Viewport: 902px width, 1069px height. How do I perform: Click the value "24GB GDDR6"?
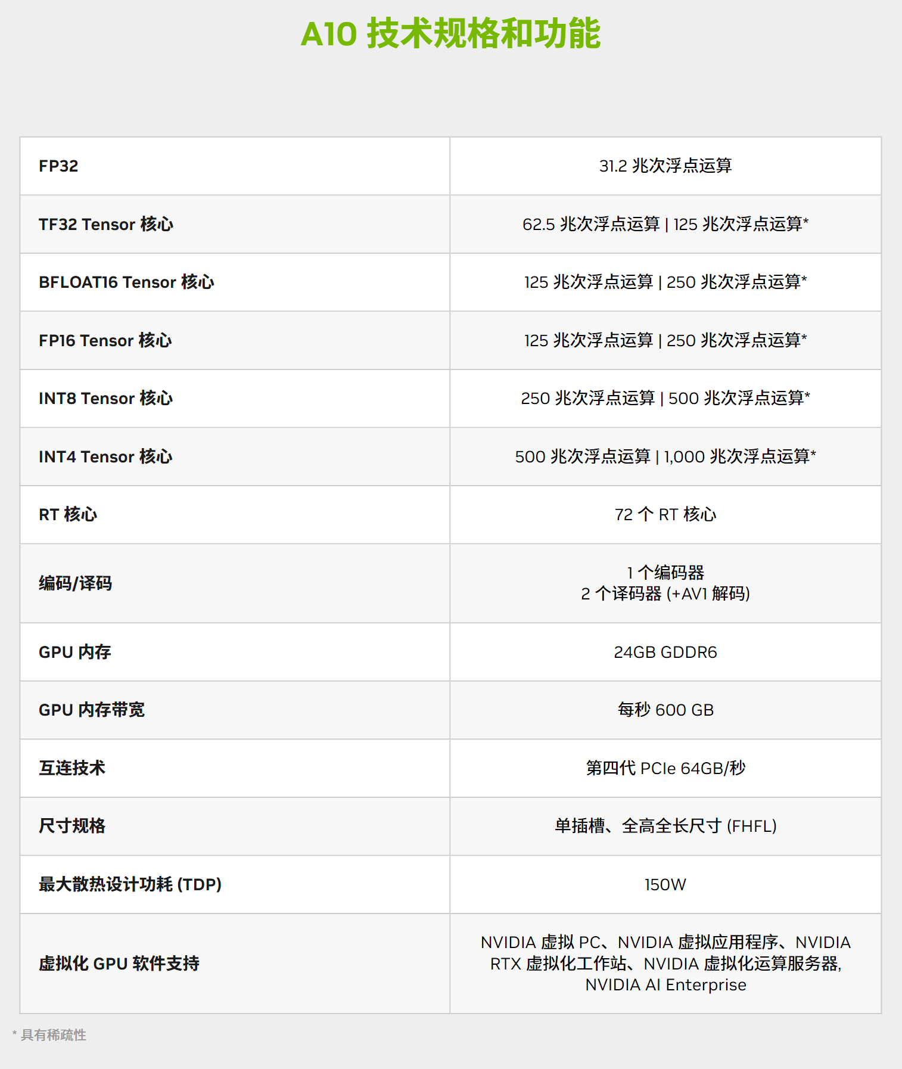(665, 652)
